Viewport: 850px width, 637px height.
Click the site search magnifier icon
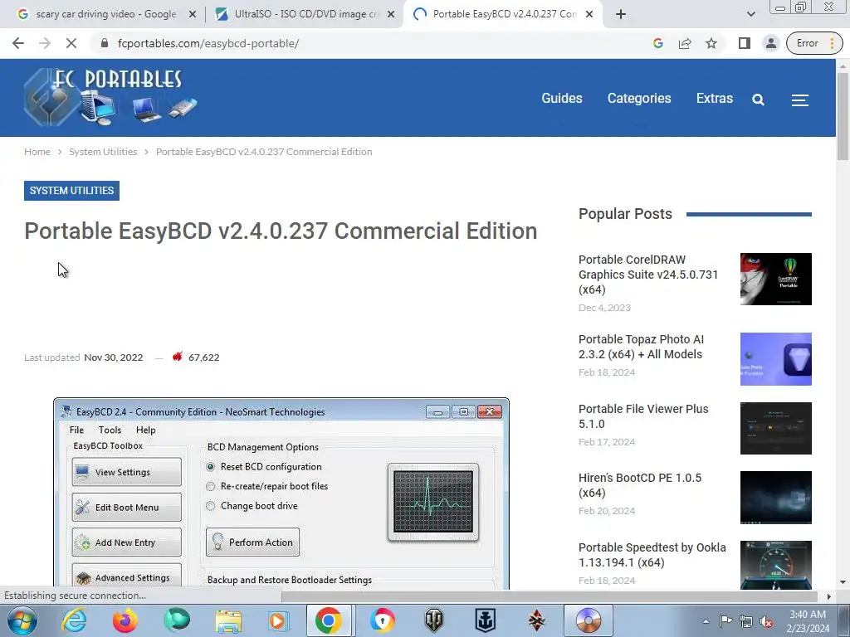[759, 100]
